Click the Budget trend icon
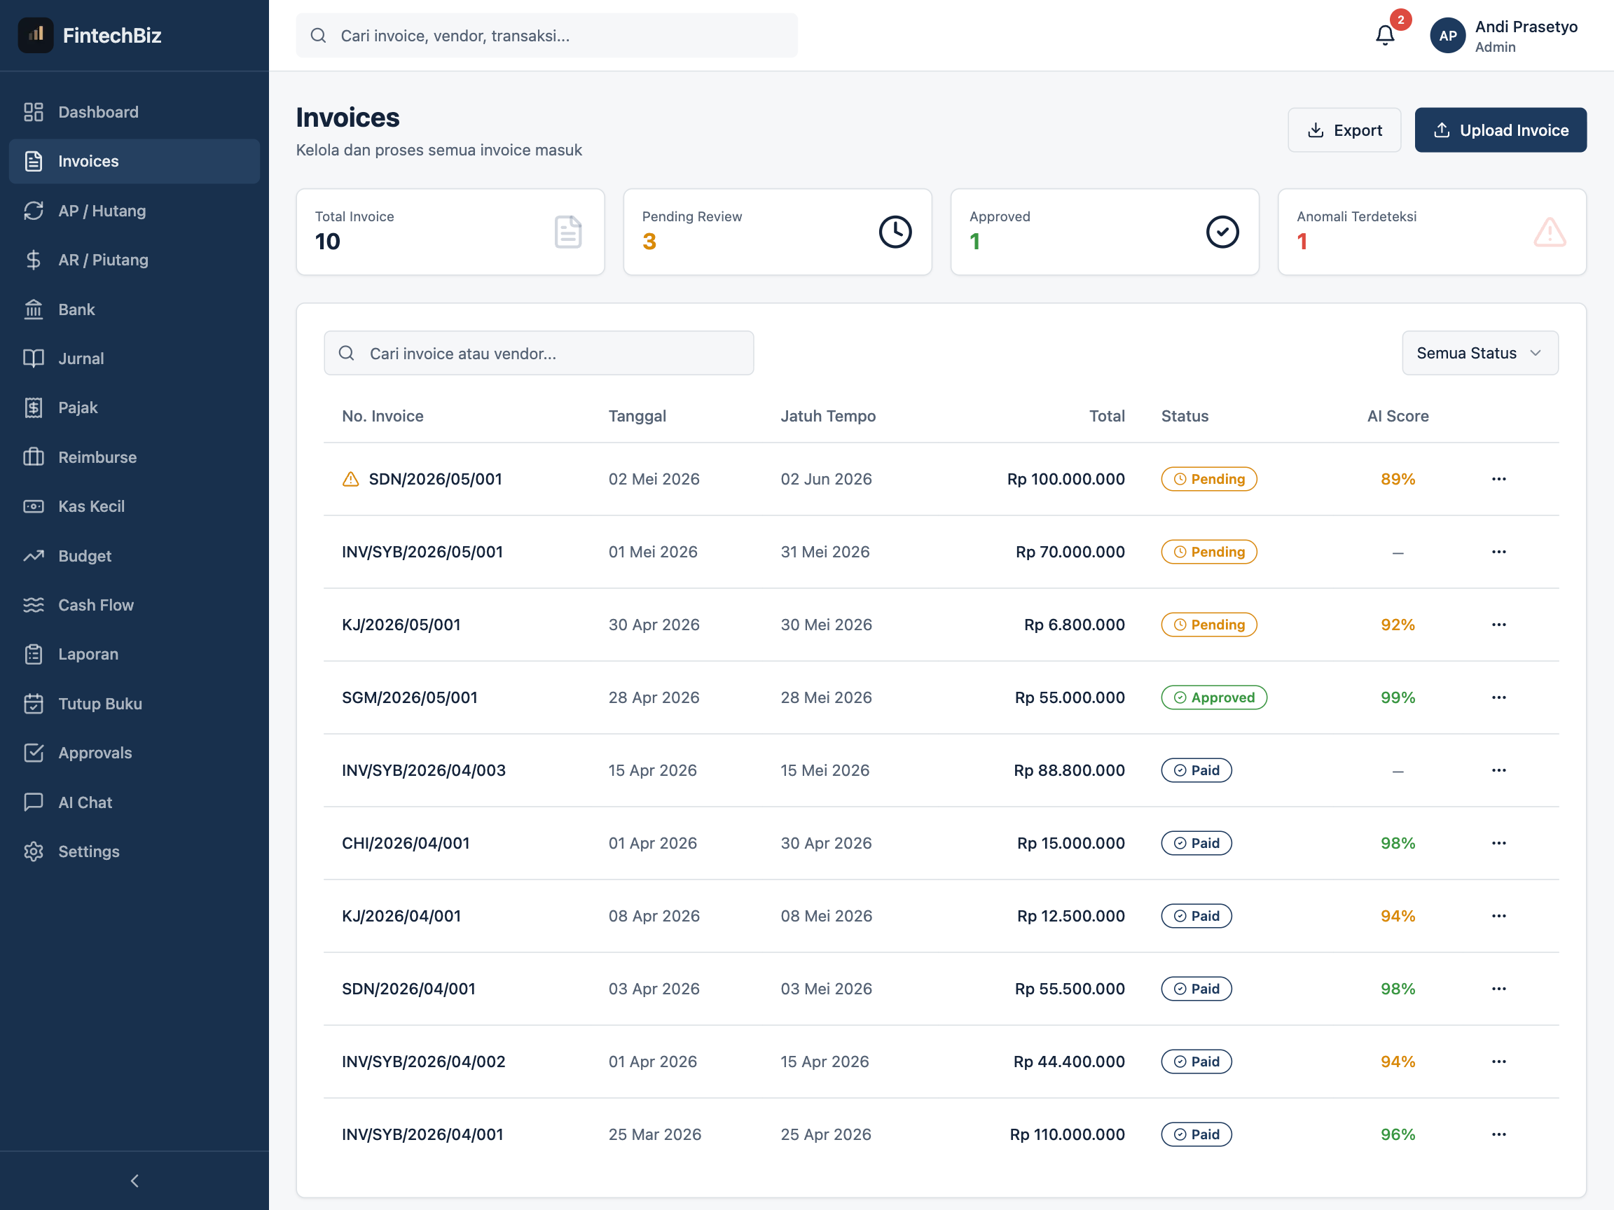 (34, 556)
